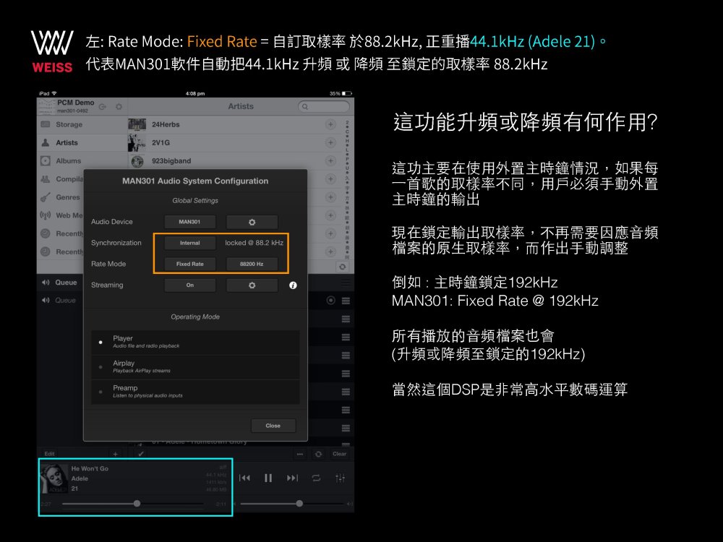Viewport: 723px width, 542px height.
Task: Click the volume slider
Action: [292, 504]
